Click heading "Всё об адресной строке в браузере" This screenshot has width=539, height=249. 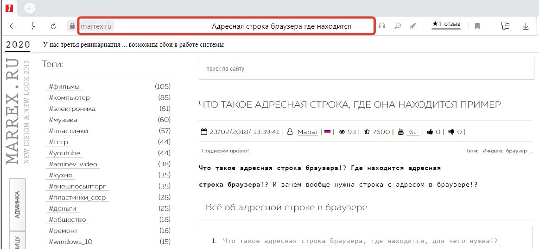pos(286,207)
